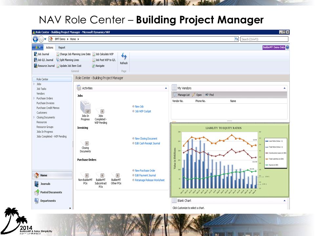The image size is (315, 236).
Task: Open Customers in the navigation pane
Action: point(42,113)
